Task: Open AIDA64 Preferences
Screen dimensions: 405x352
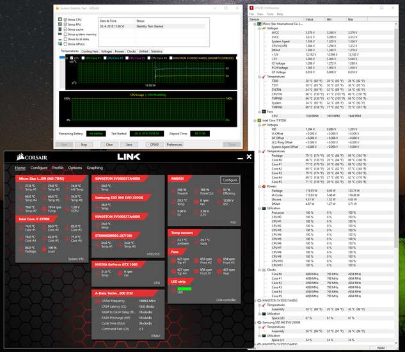Action: point(174,145)
